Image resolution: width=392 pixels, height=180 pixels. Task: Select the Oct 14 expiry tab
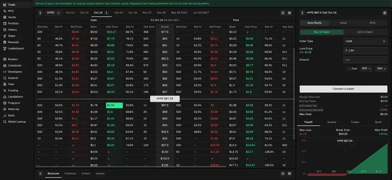click(84, 13)
